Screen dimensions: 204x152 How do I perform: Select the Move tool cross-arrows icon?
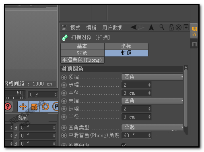pyautogui.click(x=23, y=106)
